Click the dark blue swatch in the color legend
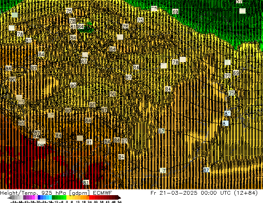The image size is (263, 203). click(x=39, y=198)
